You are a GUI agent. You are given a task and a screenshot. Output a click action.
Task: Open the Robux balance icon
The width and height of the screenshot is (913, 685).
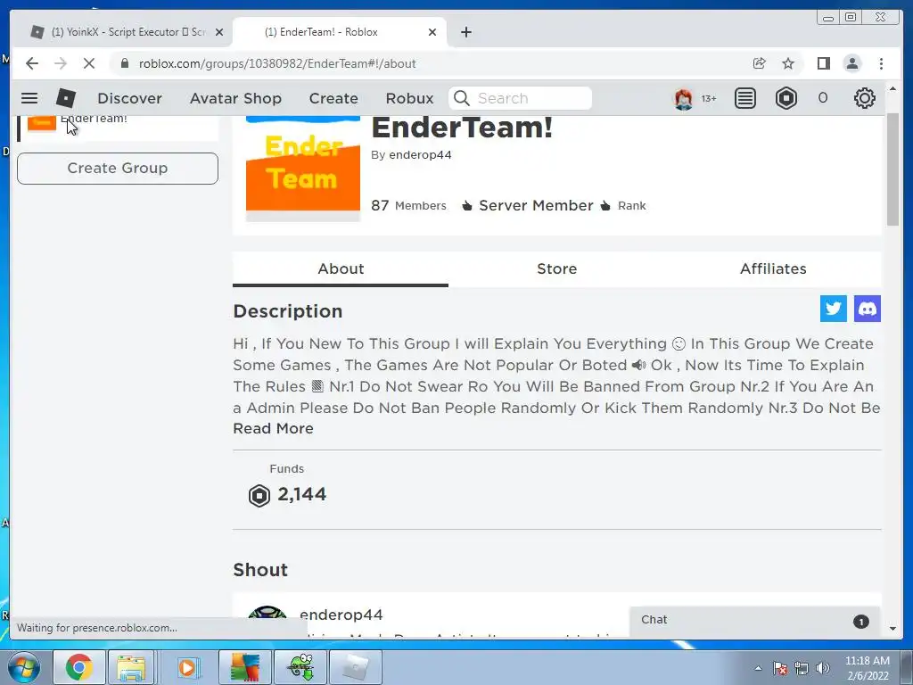click(x=786, y=98)
